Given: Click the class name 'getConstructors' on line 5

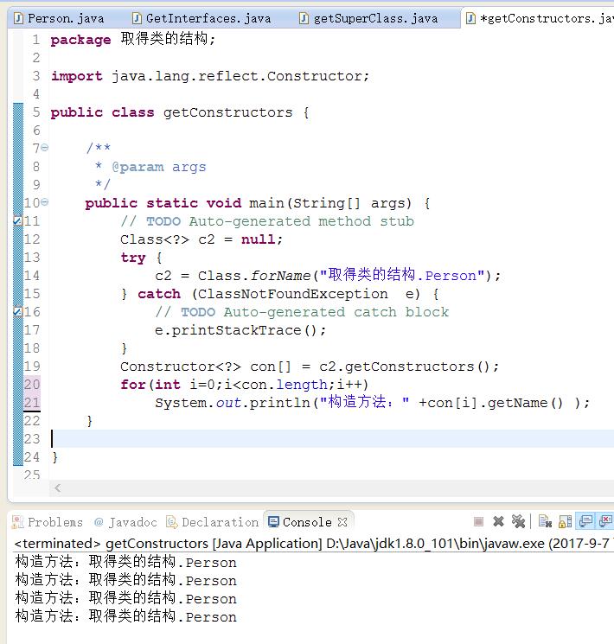Looking at the screenshot, I should 227,112.
